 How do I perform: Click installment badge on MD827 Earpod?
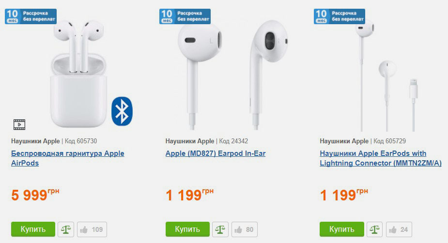185,16
